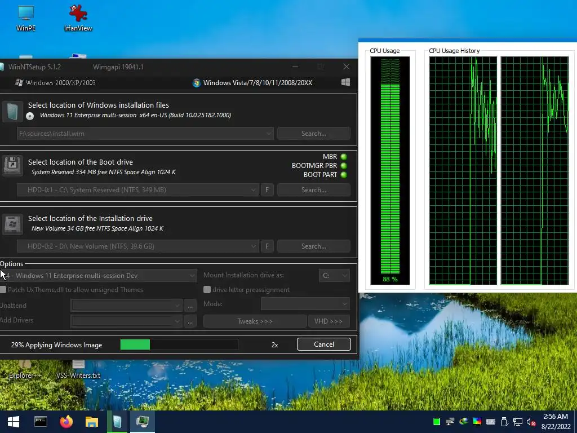The image size is (577, 433).
Task: Click the browse button next to Add Drivers
Action: 190,321
